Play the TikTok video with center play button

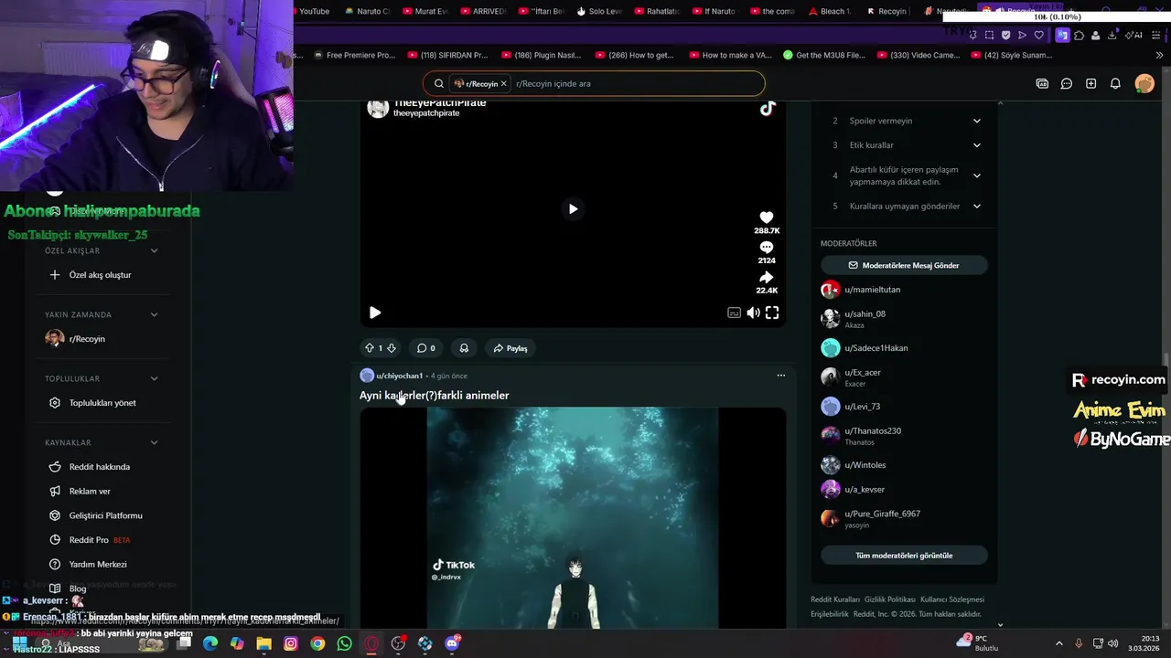(573, 208)
